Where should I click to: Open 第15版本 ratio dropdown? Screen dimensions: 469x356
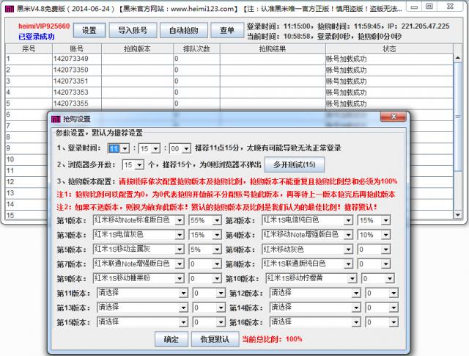coord(209,322)
